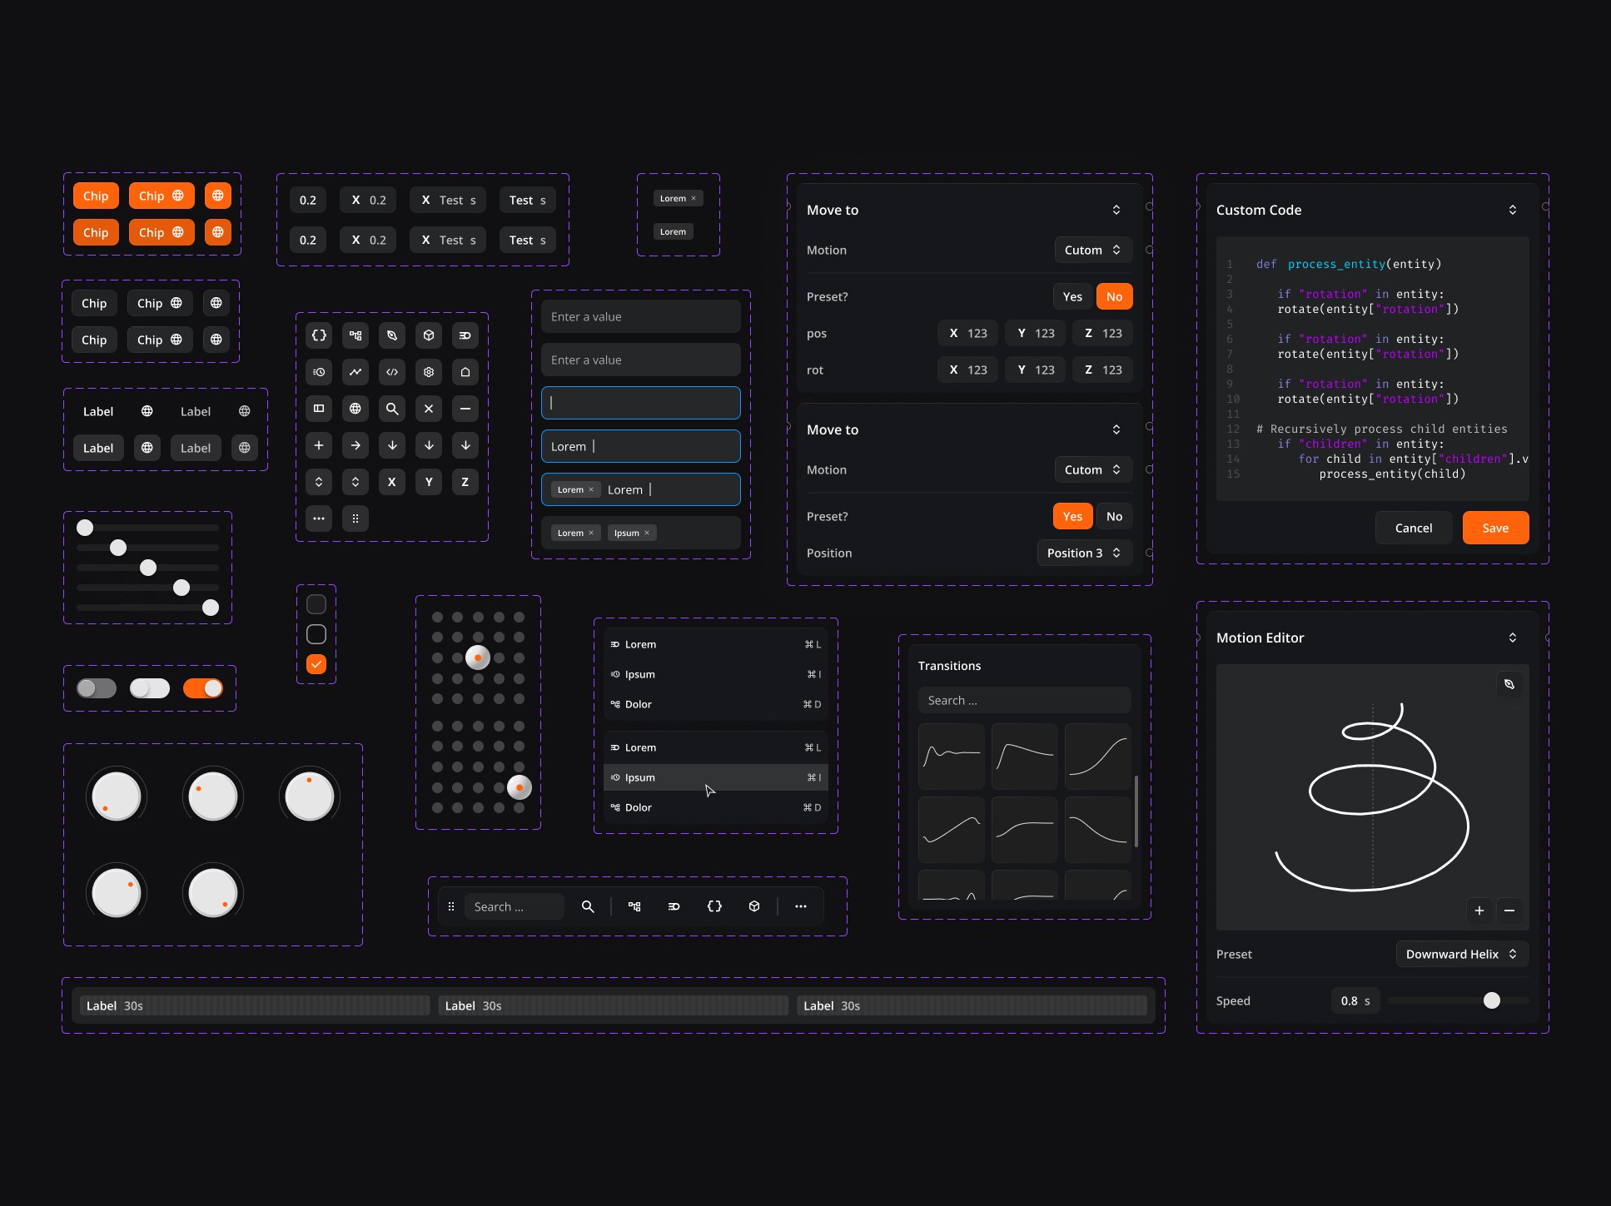1611x1206 pixels.
Task: Click the 3D cube icon in the icon grid
Action: pos(429,335)
